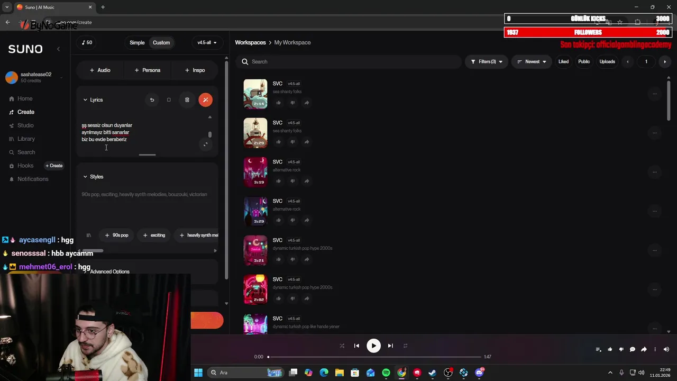Switch to Simple mode
The height and width of the screenshot is (381, 677).
coord(137,43)
